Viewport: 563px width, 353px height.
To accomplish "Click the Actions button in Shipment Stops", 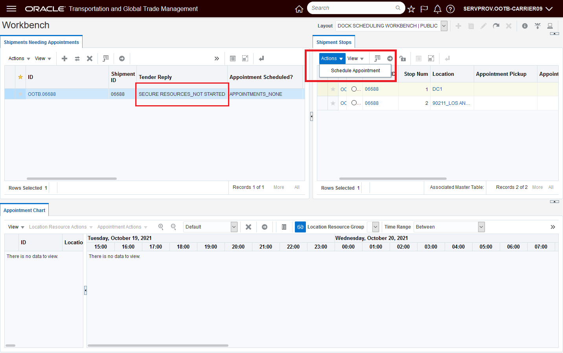I will (x=332, y=59).
